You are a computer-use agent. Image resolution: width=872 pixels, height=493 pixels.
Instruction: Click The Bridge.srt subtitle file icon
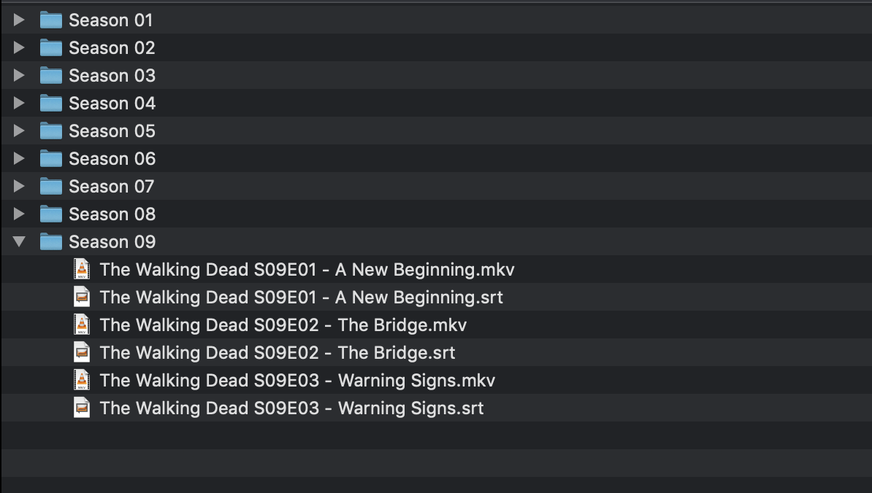(x=82, y=353)
